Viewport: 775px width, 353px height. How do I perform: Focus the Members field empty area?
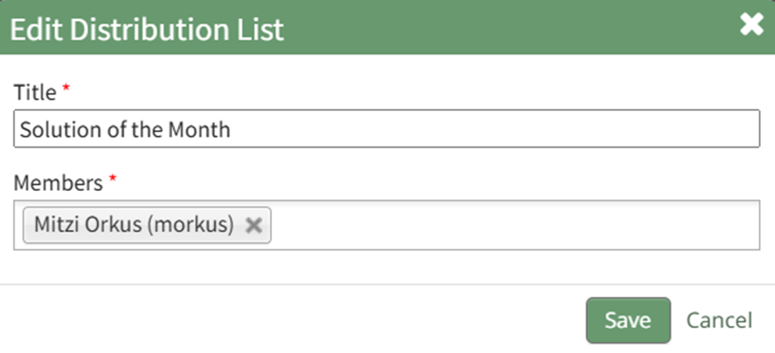pos(512,225)
